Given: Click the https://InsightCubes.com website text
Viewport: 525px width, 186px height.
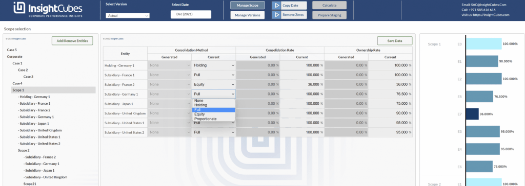Looking at the screenshot, I should (x=491, y=15).
